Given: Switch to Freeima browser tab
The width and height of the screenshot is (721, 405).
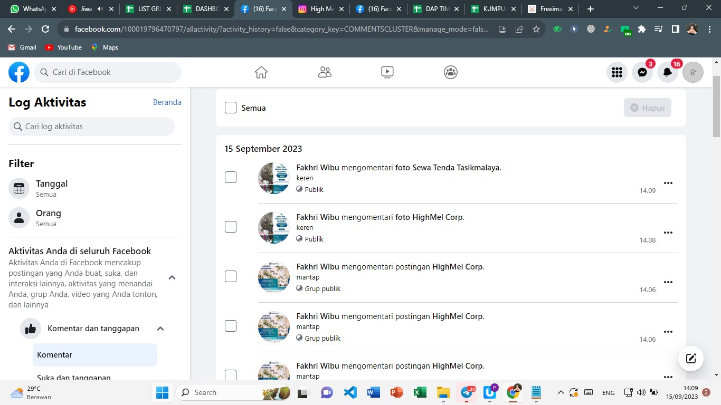Looking at the screenshot, I should [x=551, y=9].
